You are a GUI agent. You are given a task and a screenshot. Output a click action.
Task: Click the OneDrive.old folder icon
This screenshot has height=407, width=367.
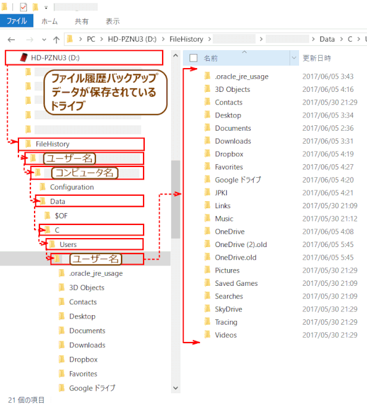(x=207, y=257)
